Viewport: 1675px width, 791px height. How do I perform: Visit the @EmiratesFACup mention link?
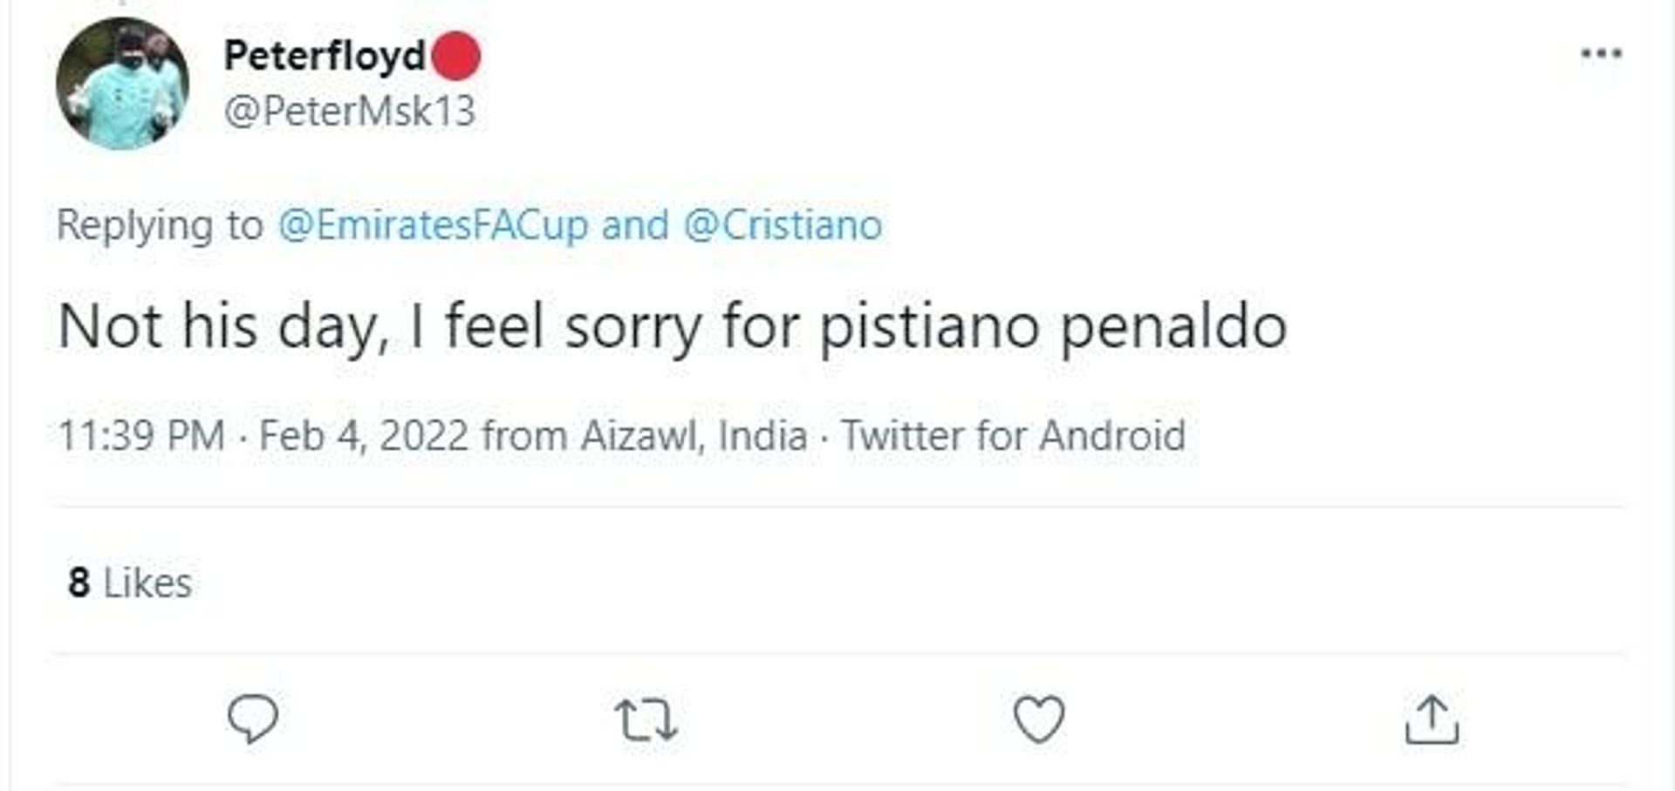[x=434, y=225]
